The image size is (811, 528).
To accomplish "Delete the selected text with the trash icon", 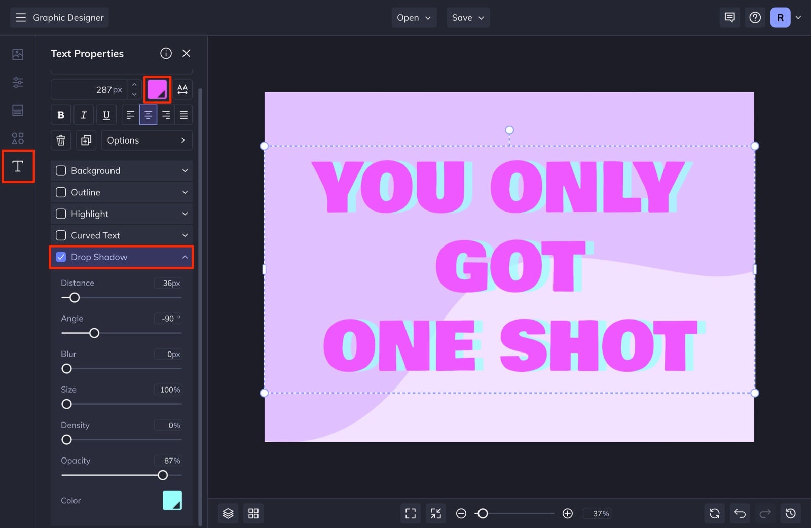I will 60,140.
